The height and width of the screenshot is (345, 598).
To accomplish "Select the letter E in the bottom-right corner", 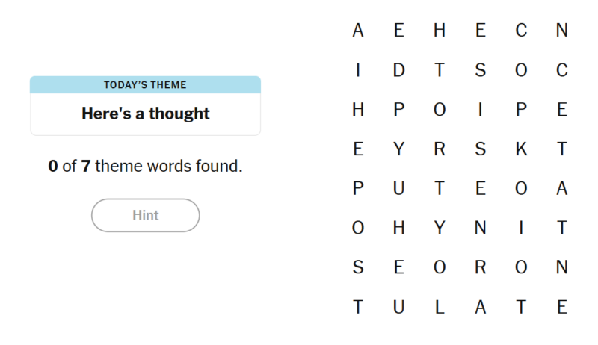I will pyautogui.click(x=562, y=307).
